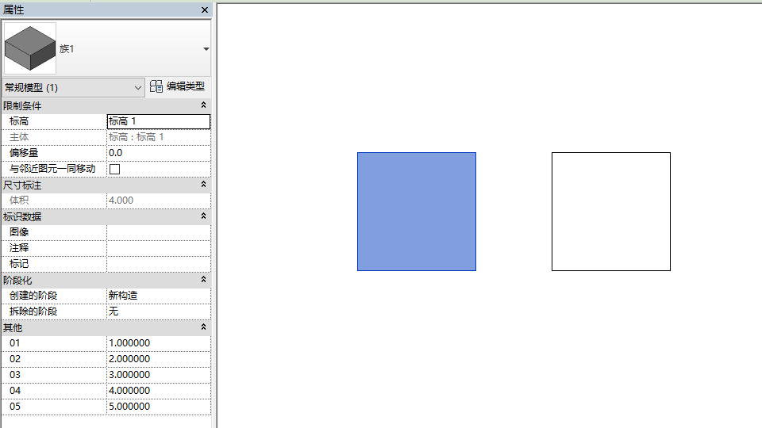Viewport: 762px width, 428px height.
Task: Click parameter 01 value 1.000000
Action: click(159, 343)
